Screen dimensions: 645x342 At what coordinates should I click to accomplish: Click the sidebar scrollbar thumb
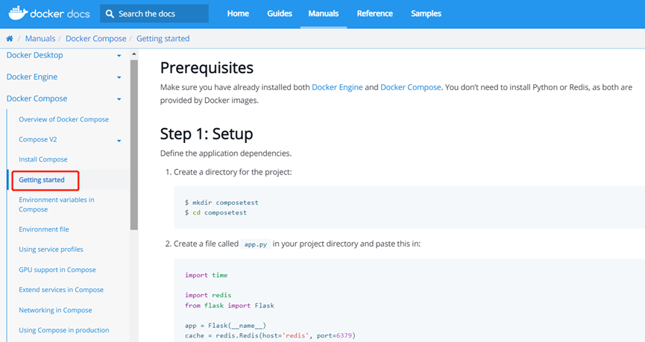[133, 145]
